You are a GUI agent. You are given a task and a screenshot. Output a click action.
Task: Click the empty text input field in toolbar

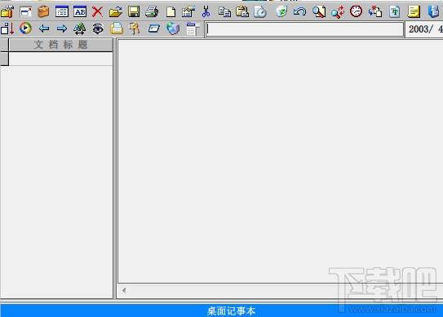point(304,29)
